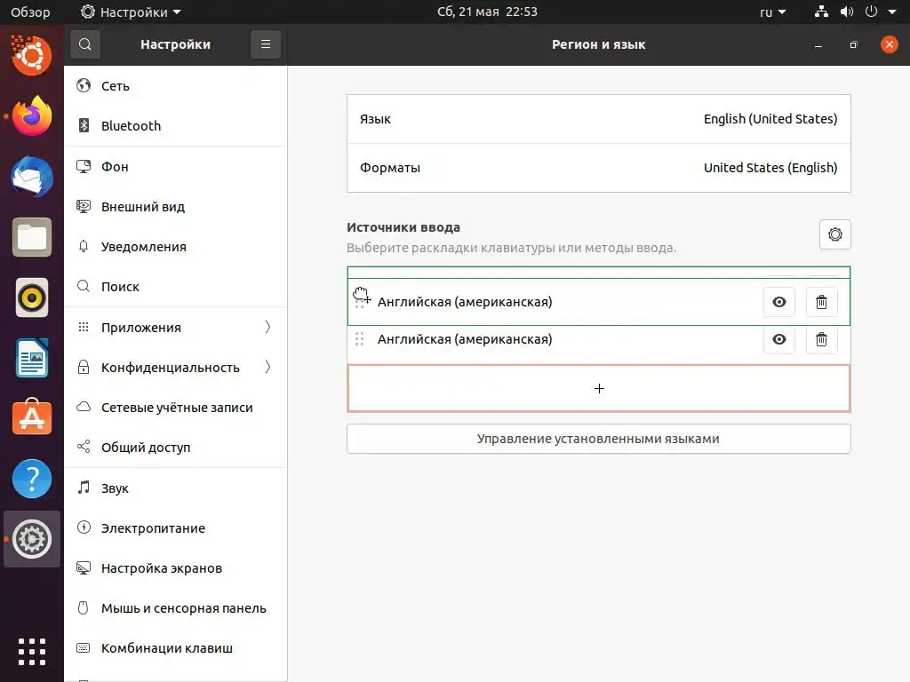Delete the first English (US) input source
This screenshot has height=682, width=910.
point(821,302)
